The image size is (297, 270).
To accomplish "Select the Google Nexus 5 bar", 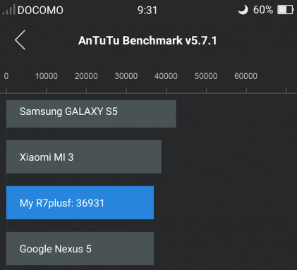I will point(80,249).
